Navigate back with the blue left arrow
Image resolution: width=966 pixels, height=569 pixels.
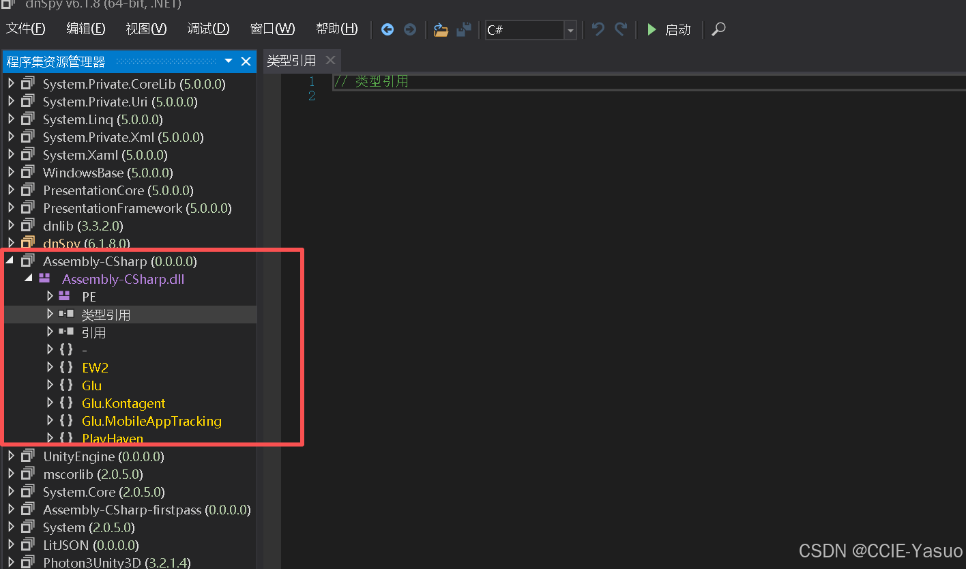(x=387, y=29)
